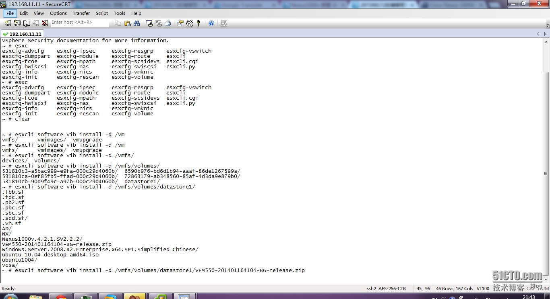Open the Options menu
Viewport: 550px width, 299px height.
point(58,13)
